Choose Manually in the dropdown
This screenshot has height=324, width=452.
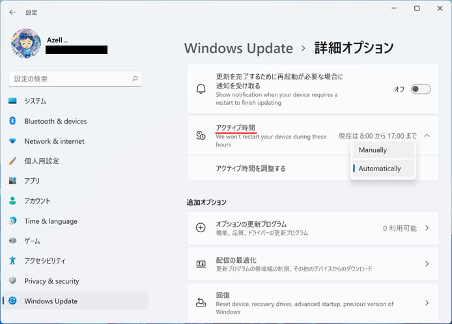(x=383, y=150)
